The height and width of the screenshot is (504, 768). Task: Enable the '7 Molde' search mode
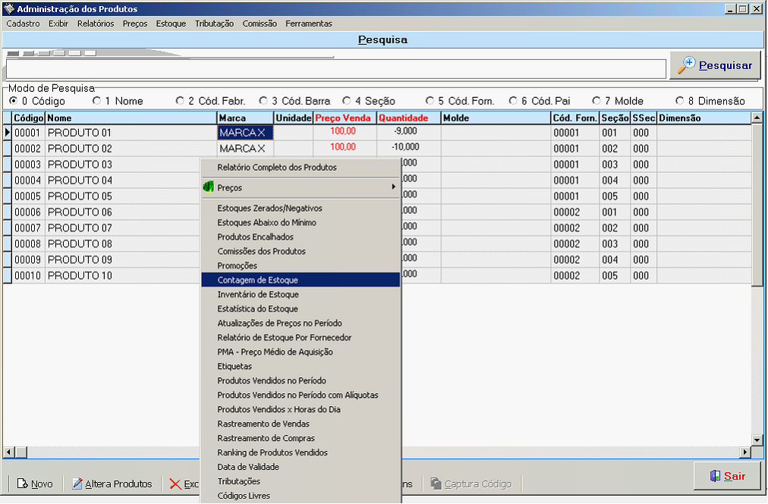tap(596, 100)
